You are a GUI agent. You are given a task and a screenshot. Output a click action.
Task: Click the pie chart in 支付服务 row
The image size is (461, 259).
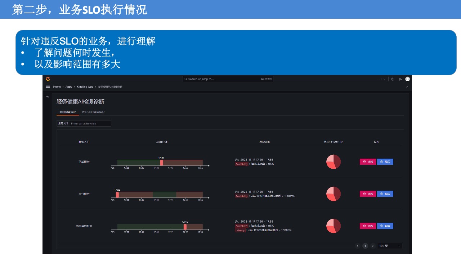(334, 194)
